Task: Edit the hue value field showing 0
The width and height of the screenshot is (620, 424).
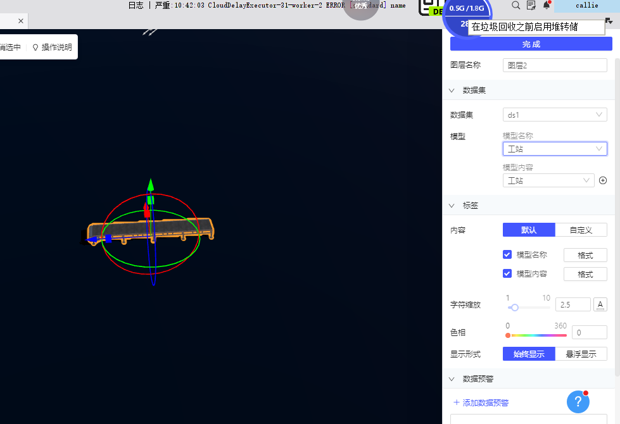Action: pyautogui.click(x=589, y=332)
